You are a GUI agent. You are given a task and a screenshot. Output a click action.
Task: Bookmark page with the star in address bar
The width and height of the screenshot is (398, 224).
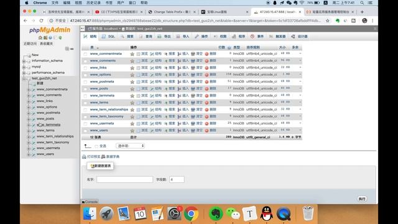328,21
